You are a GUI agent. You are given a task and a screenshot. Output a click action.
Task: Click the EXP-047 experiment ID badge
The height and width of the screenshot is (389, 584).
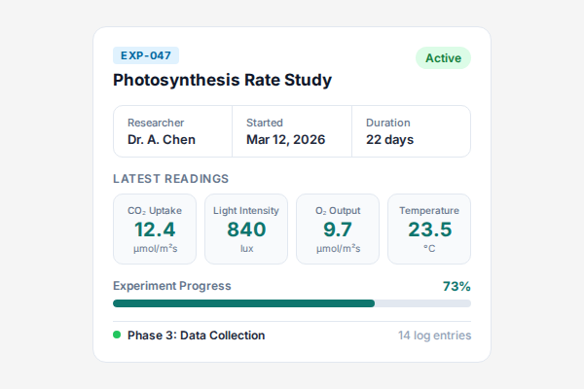146,56
